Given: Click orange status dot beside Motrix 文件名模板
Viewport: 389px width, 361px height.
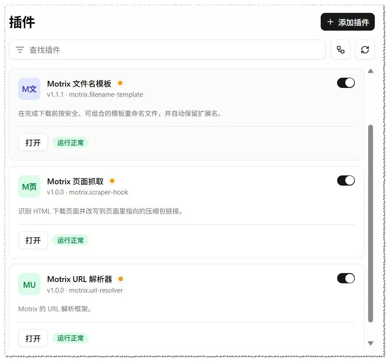Looking at the screenshot, I should pyautogui.click(x=120, y=83).
